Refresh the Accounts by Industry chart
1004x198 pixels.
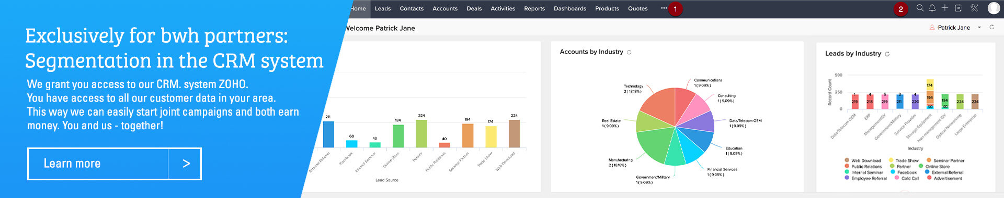coord(629,52)
